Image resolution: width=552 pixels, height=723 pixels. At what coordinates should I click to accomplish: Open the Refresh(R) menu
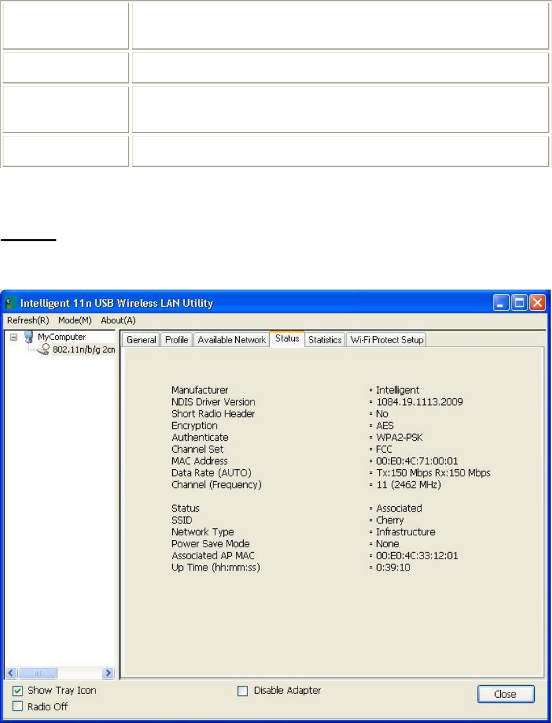[28, 320]
